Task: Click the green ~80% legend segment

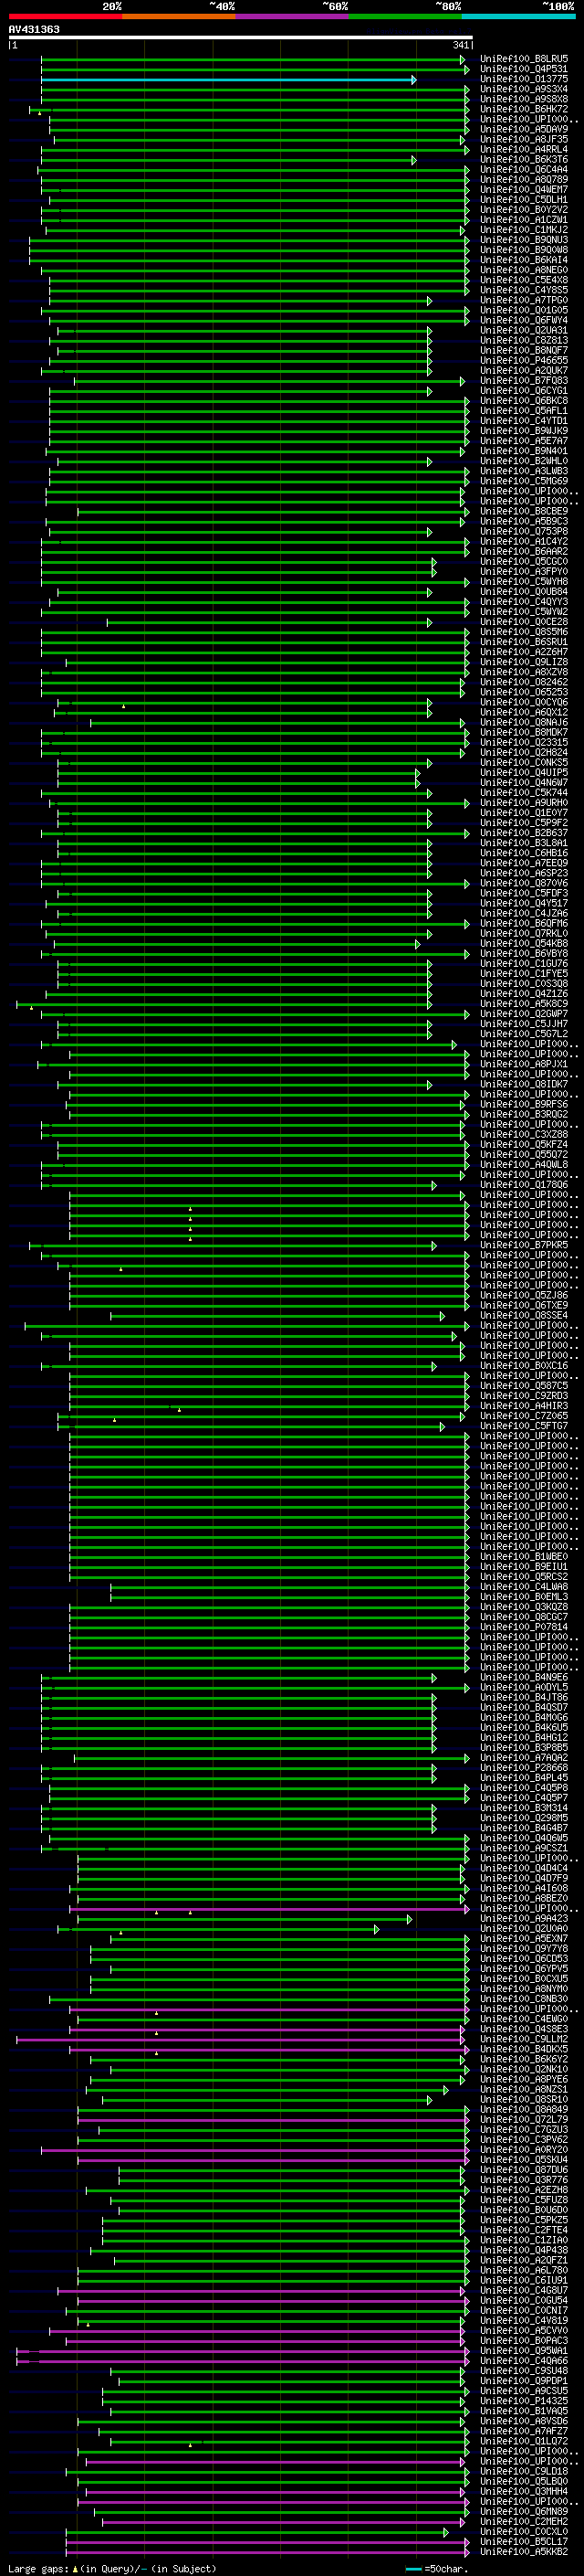Action: click(x=405, y=16)
